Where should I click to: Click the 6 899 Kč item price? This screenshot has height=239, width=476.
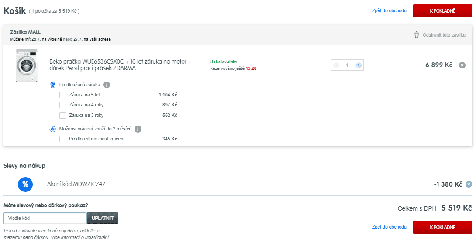438,65
